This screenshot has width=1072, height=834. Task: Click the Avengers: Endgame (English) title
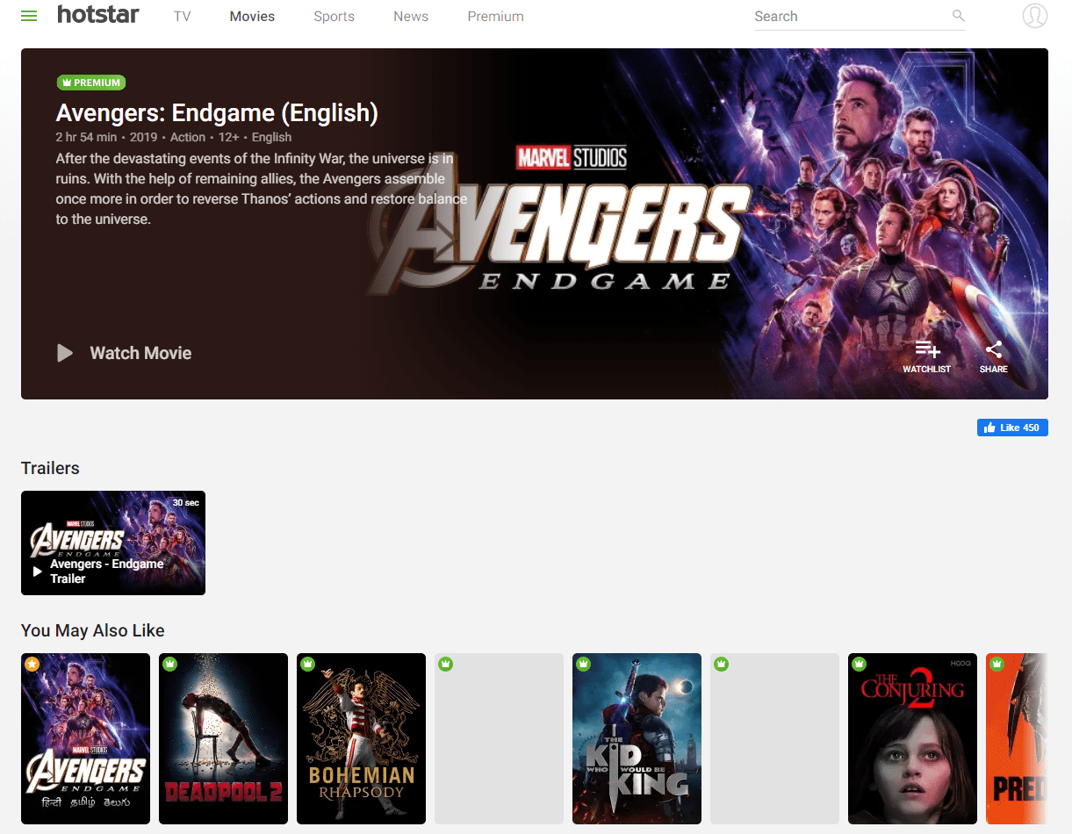coord(217,113)
